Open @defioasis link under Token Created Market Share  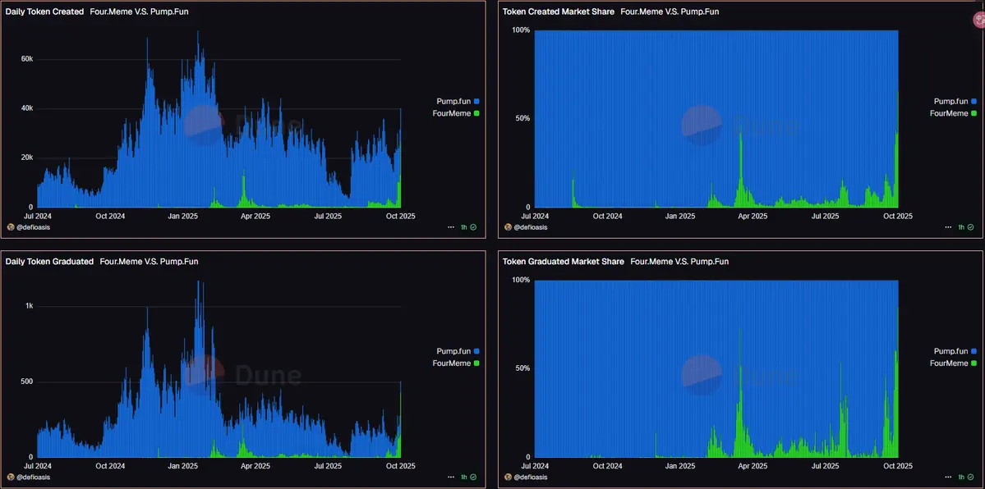530,227
